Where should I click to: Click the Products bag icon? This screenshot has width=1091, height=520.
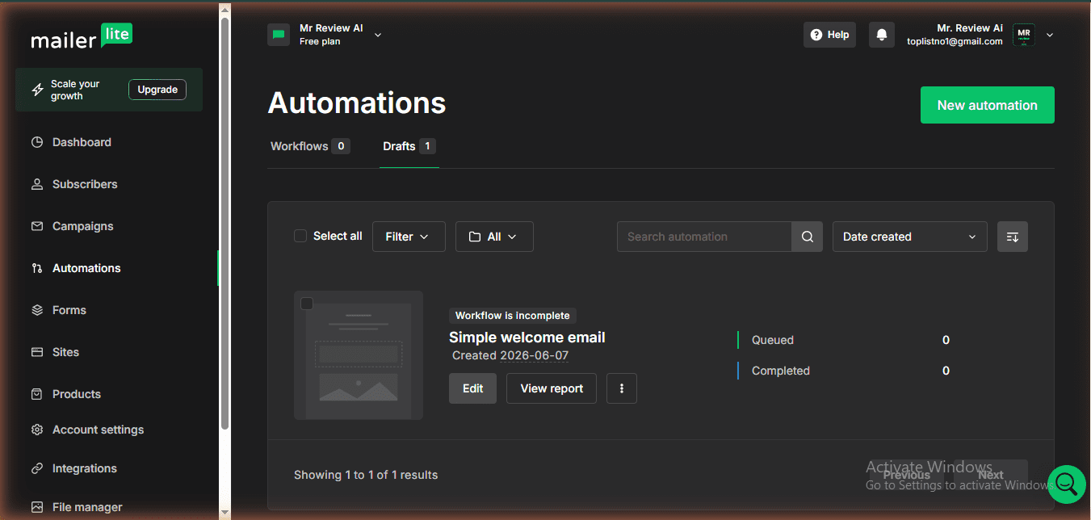click(37, 394)
